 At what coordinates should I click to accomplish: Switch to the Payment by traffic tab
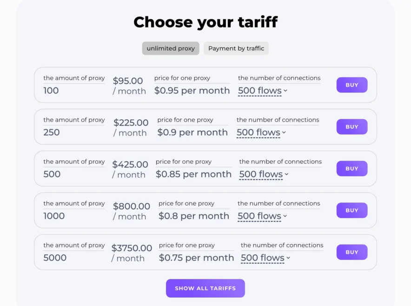pyautogui.click(x=236, y=48)
